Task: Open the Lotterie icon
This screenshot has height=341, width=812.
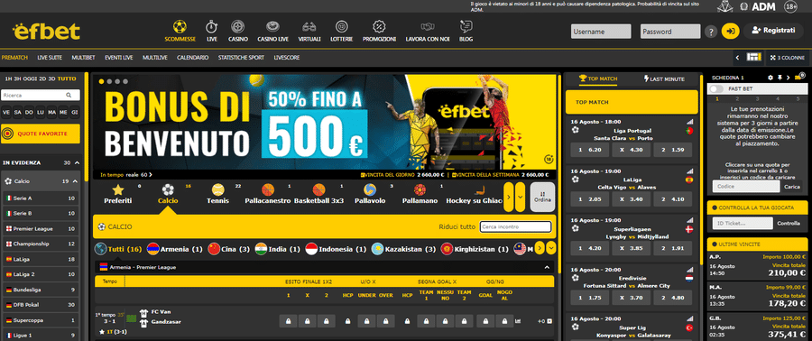Action: [x=341, y=26]
